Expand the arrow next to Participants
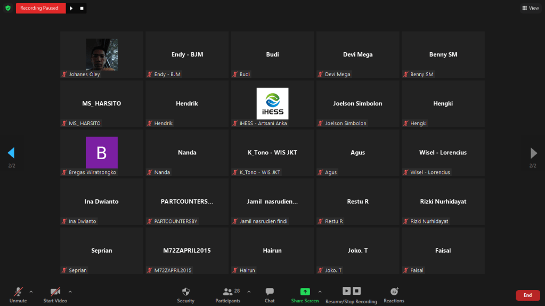The width and height of the screenshot is (545, 306). (249, 292)
